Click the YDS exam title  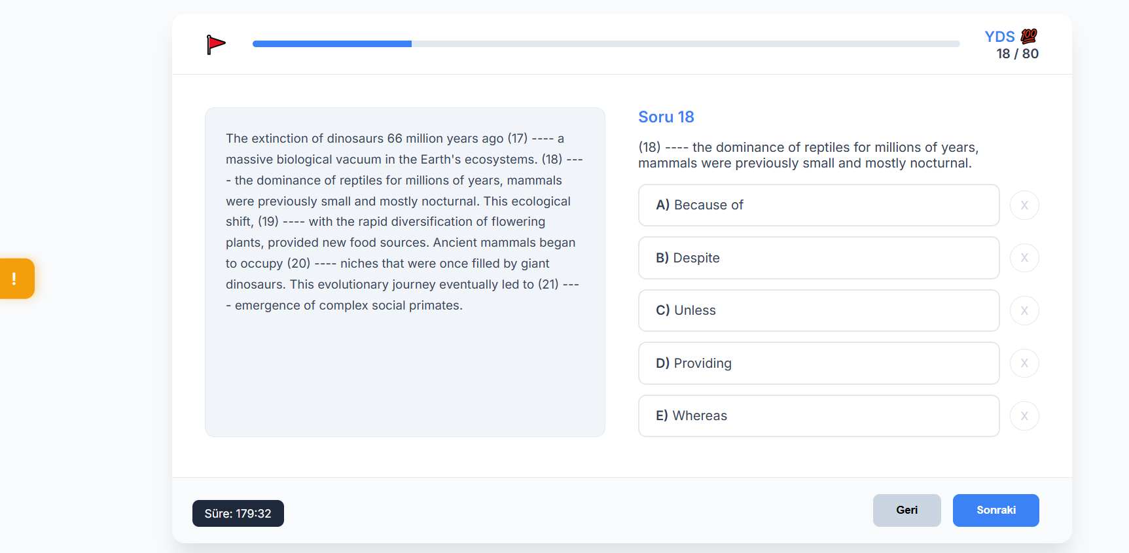click(x=999, y=37)
